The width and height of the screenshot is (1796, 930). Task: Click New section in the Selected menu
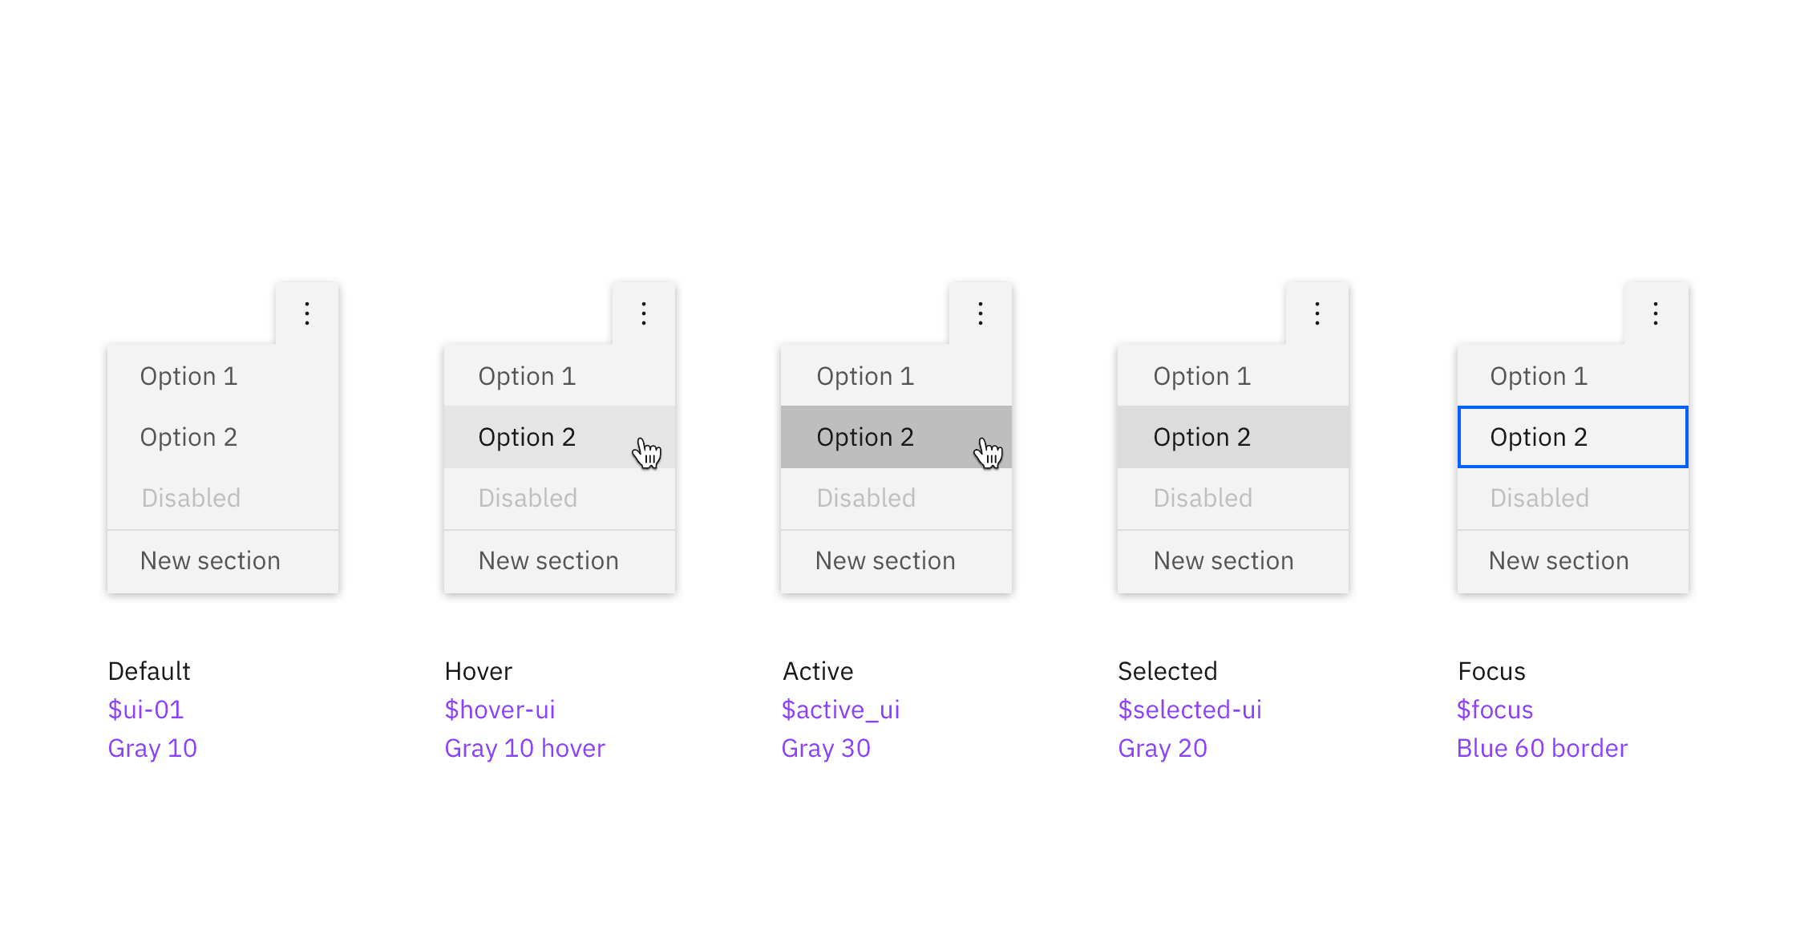click(x=1223, y=560)
